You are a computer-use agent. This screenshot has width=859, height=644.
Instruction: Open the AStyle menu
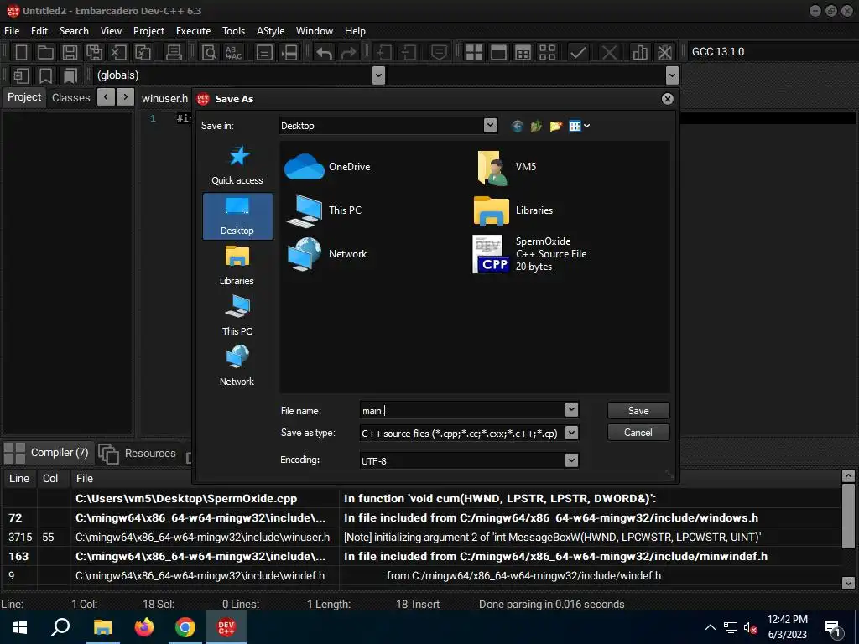(271, 31)
